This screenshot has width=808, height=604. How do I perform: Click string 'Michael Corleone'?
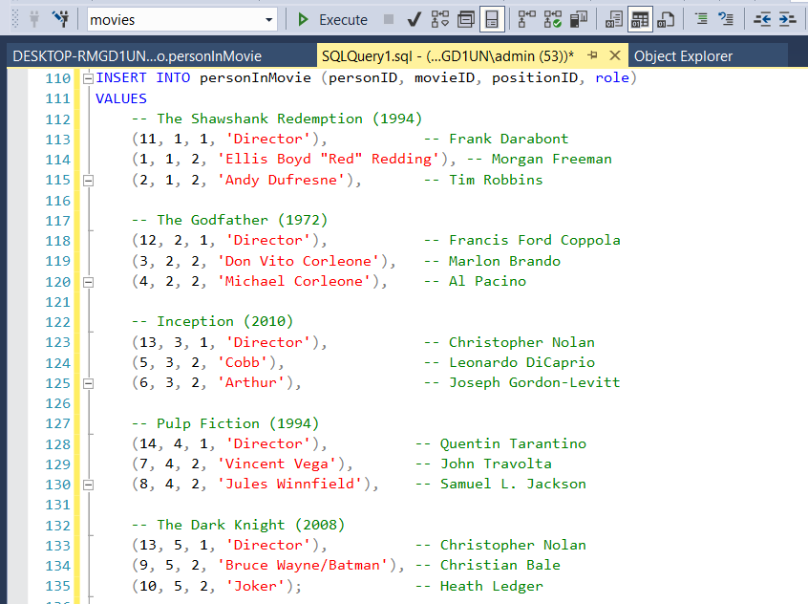tap(294, 281)
